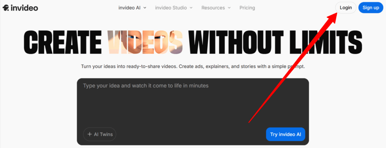Image resolution: width=386 pixels, height=148 pixels.
Task: Click the CREATE VIDEOS WITHOUT LIMITS headline
Action: coord(193,42)
